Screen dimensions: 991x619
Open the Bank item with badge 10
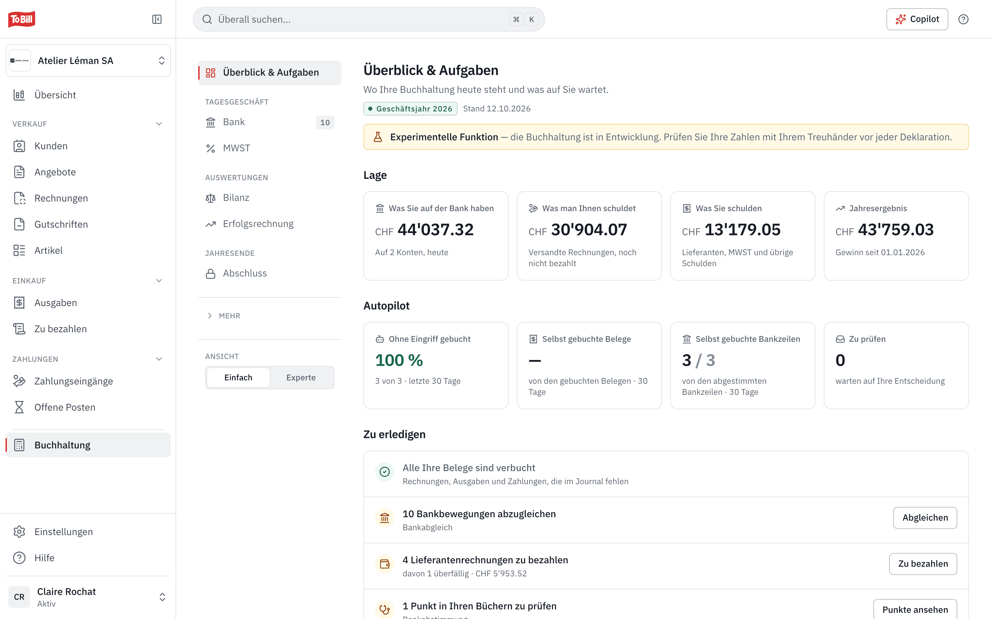270,122
